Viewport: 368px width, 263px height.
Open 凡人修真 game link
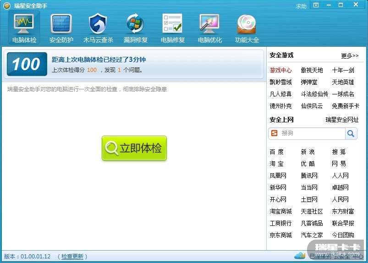(x=280, y=94)
